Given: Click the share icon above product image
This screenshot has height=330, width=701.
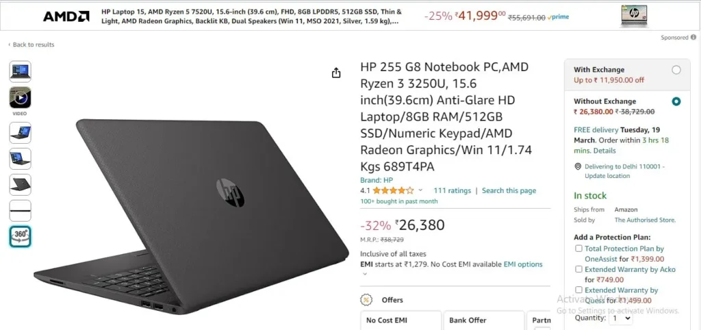Looking at the screenshot, I should click(336, 73).
